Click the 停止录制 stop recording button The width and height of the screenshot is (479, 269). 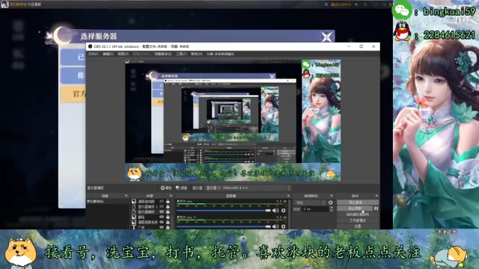click(x=355, y=208)
